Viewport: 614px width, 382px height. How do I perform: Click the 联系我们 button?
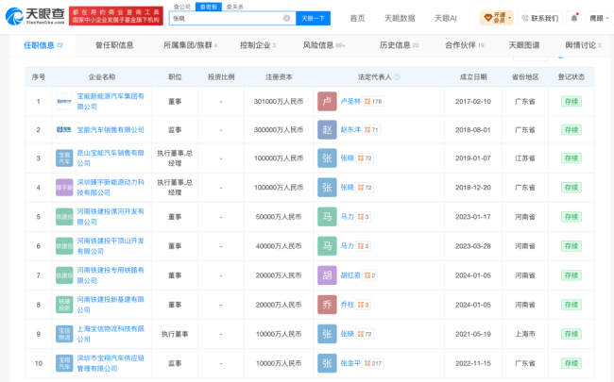pyautogui.click(x=540, y=18)
